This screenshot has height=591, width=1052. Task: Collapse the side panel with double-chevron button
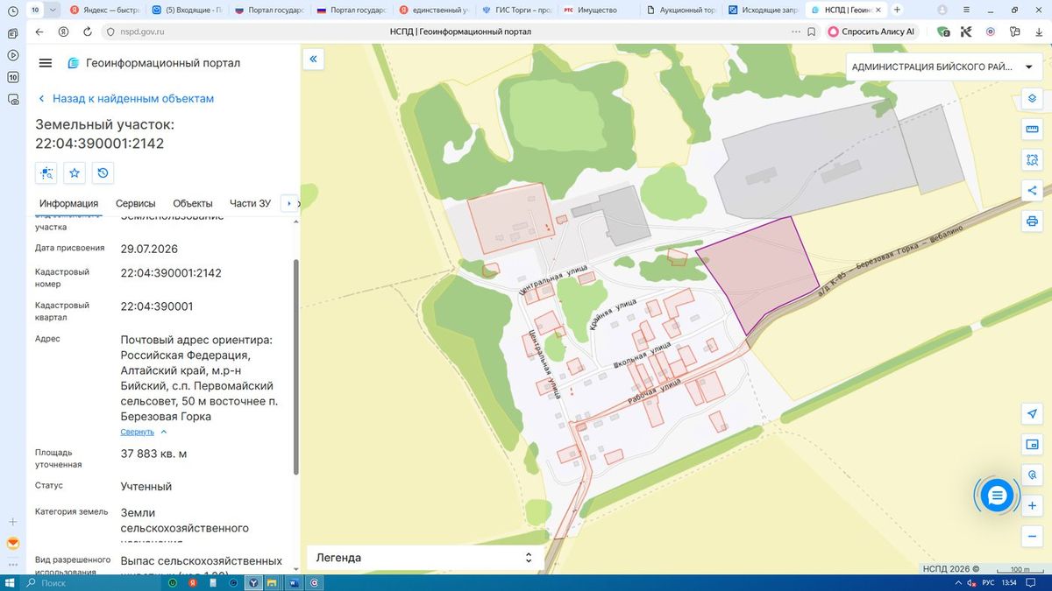pos(313,60)
